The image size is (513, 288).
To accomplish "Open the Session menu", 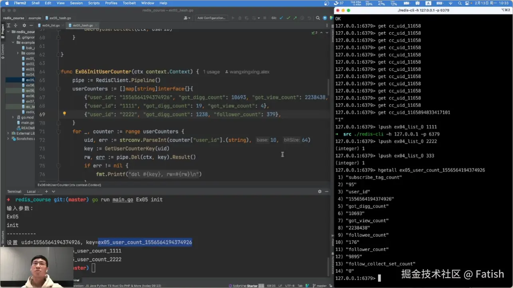I will click(76, 3).
